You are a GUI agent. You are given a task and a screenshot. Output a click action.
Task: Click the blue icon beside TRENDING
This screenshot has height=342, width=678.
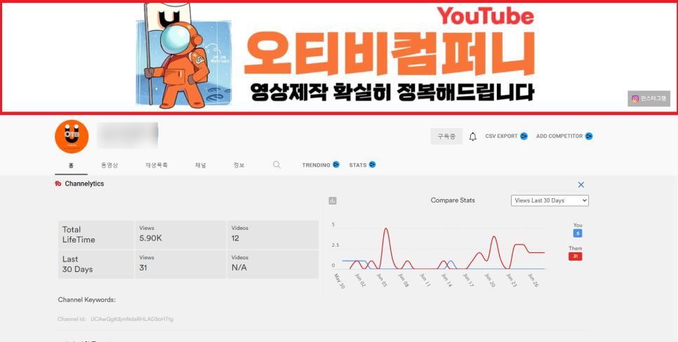click(x=336, y=165)
